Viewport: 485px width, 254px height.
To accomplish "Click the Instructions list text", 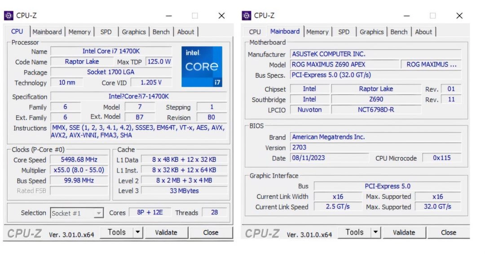I will click(139, 131).
